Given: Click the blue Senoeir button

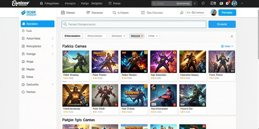Looking at the screenshot, I should point(227,13).
